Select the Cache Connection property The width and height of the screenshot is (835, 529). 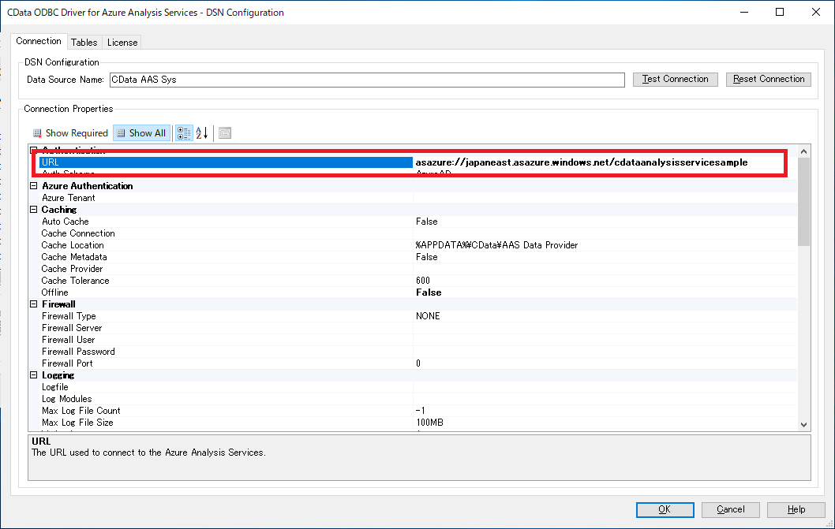(x=78, y=233)
